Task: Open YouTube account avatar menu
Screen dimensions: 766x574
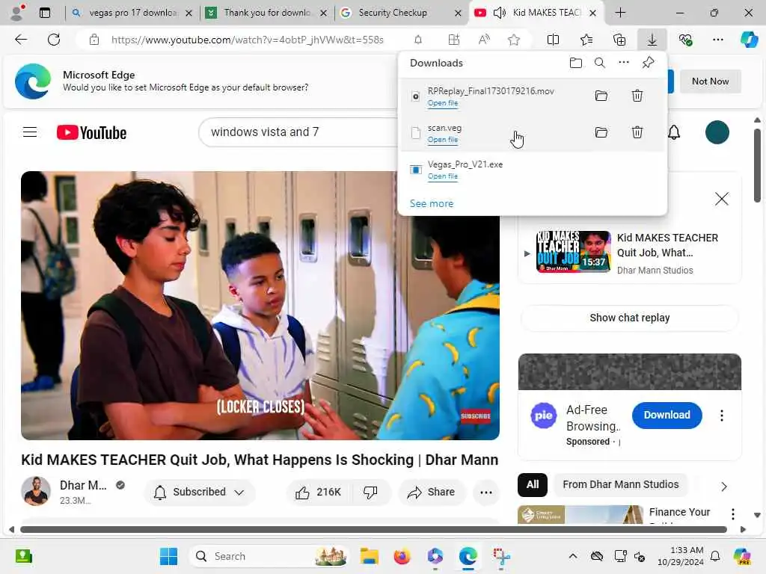Action: tap(717, 132)
